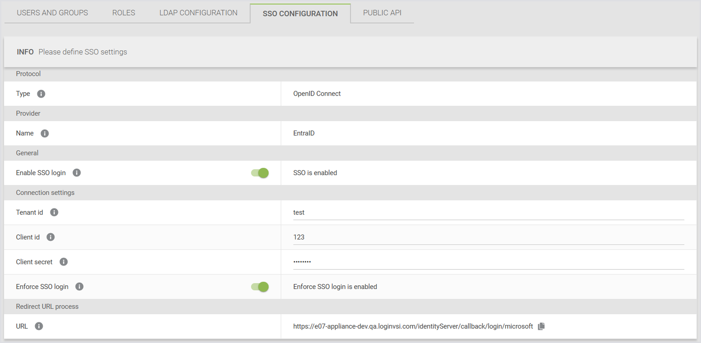The width and height of the screenshot is (701, 343).
Task: Click info icon next to Type
Action: [x=41, y=94]
